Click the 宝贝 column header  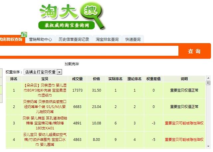tap(45, 79)
